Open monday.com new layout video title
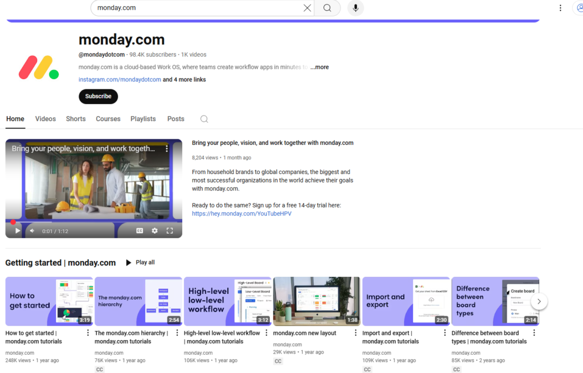This screenshot has width=583, height=373. 305,333
